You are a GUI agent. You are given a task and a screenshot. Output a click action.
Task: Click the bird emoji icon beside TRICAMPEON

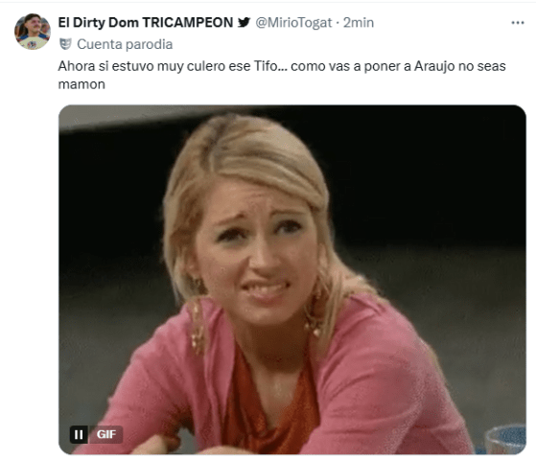[245, 23]
